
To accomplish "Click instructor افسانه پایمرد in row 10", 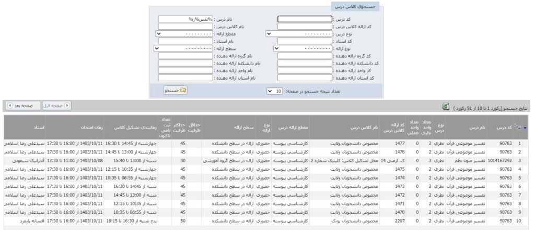I will (32, 221).
